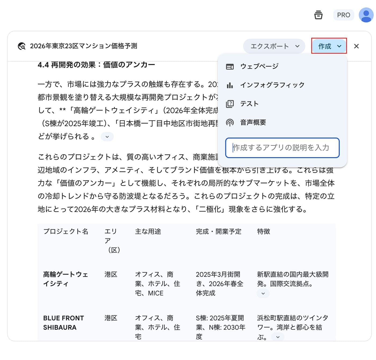Click the paragraph starting これらのプロジェクトは

coord(186,183)
